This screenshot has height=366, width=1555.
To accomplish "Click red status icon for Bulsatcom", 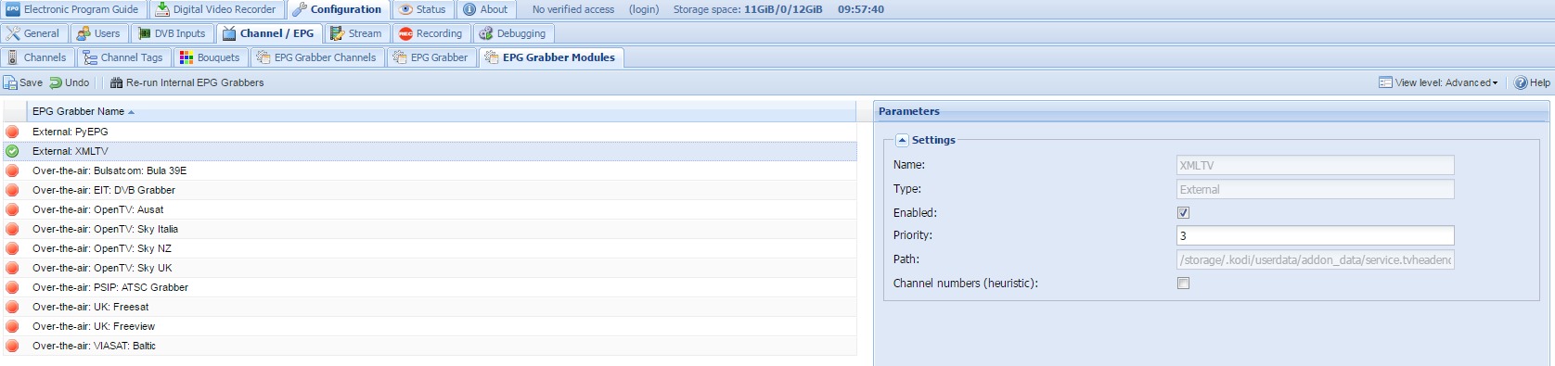I will pyautogui.click(x=12, y=170).
